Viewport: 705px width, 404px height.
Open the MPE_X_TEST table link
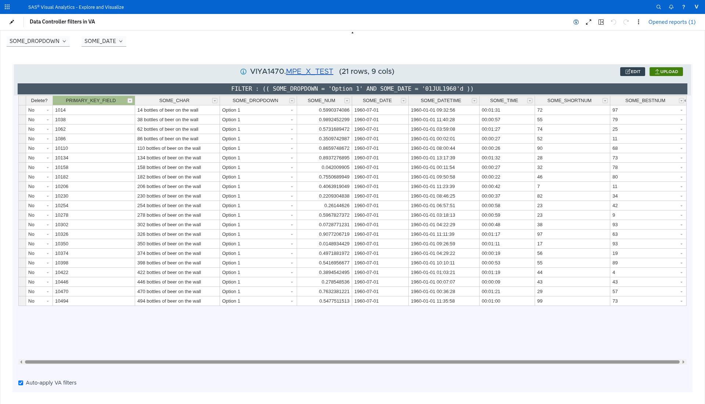(310, 71)
